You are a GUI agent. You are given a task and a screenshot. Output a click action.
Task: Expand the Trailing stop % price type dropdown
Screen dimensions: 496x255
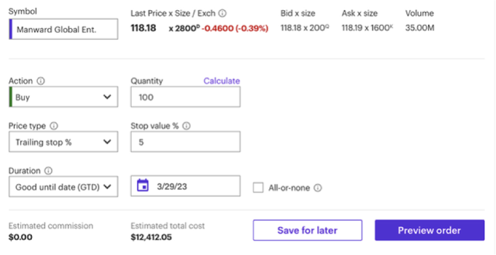pyautogui.click(x=63, y=142)
